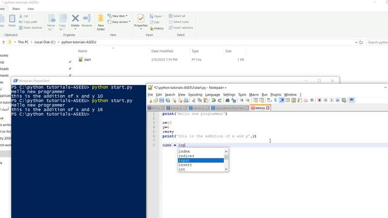Click the Zoom In icon in Notepad++
Viewport: 388px width, 218px height.
[241, 100]
